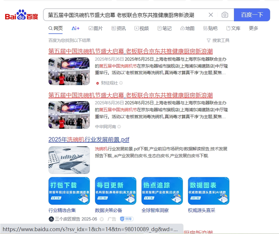Viewport: 279px width, 234px height.
Task: Open camera image search
Action: coord(225,15)
